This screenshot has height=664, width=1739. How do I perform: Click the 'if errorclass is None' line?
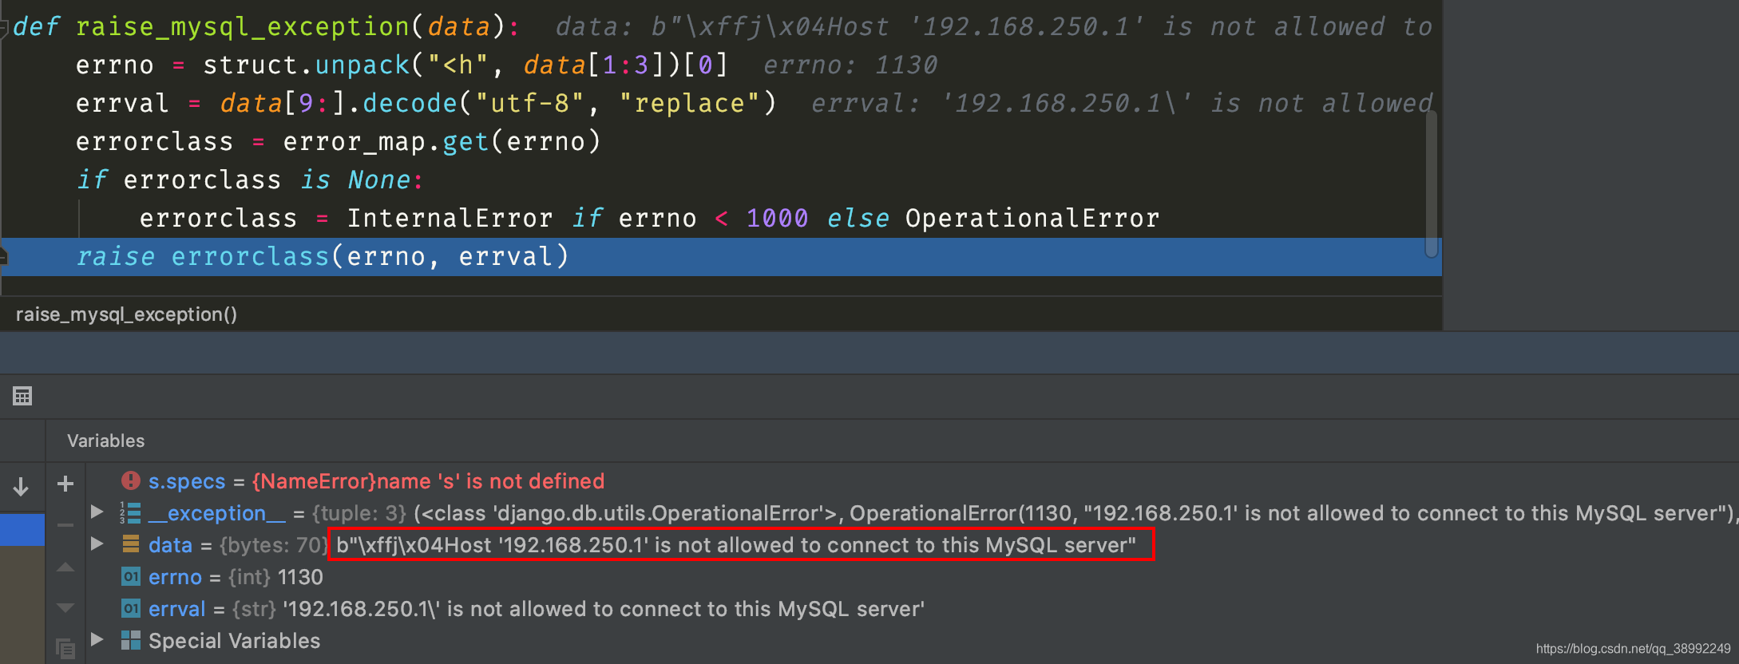pos(250,180)
